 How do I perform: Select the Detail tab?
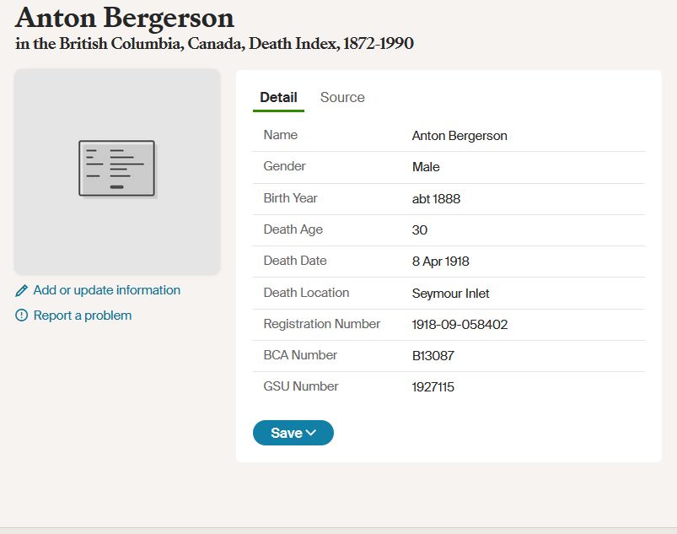(x=278, y=97)
